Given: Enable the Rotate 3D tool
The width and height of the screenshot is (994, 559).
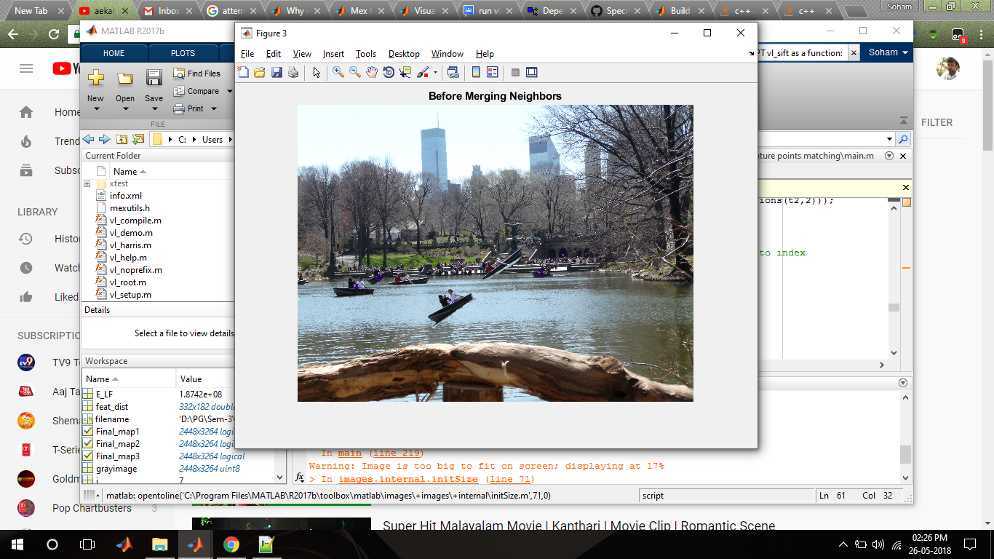Looking at the screenshot, I should pos(388,72).
